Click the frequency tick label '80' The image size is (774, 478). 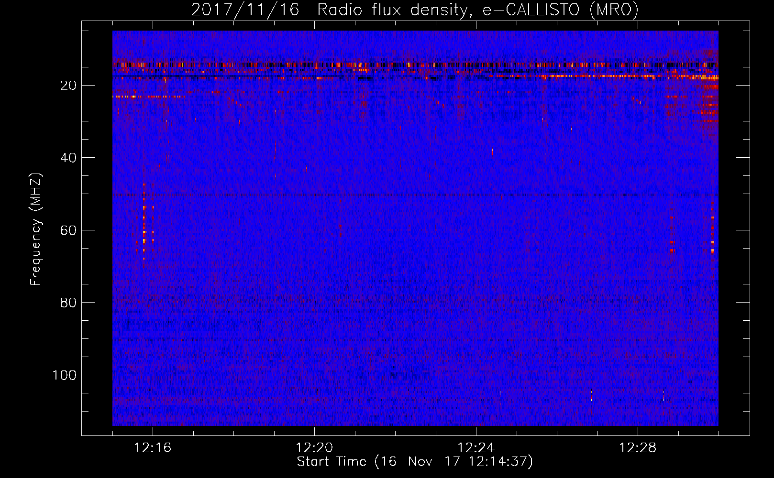coord(69,303)
